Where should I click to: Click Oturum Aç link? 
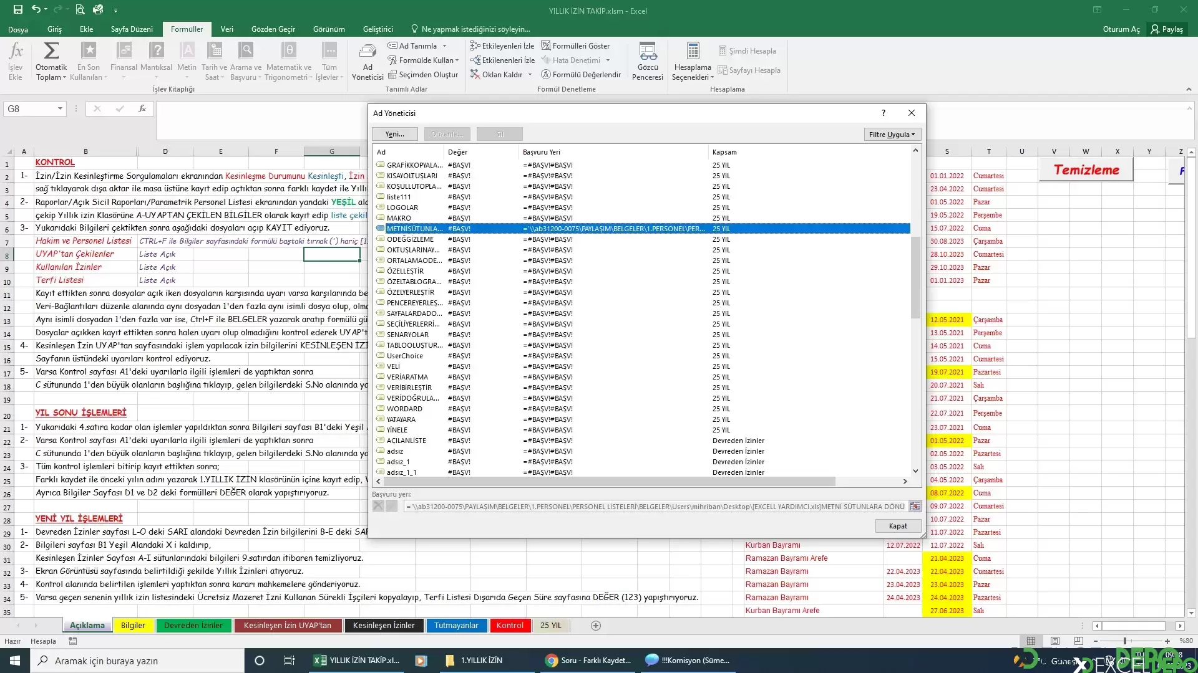(1121, 29)
